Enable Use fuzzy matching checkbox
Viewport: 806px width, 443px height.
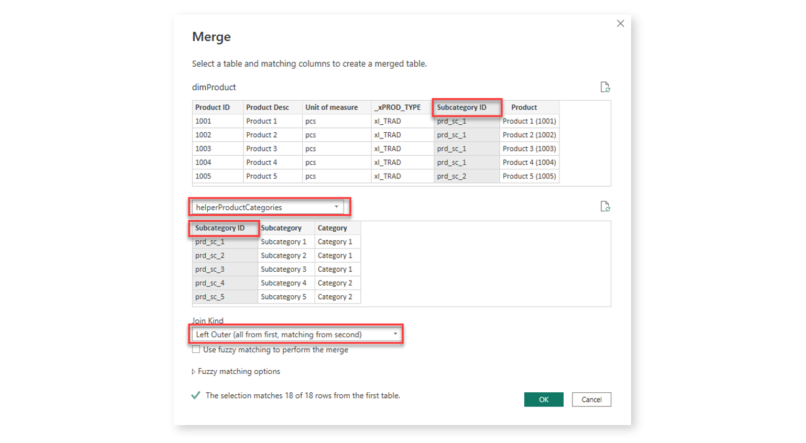[x=196, y=350]
